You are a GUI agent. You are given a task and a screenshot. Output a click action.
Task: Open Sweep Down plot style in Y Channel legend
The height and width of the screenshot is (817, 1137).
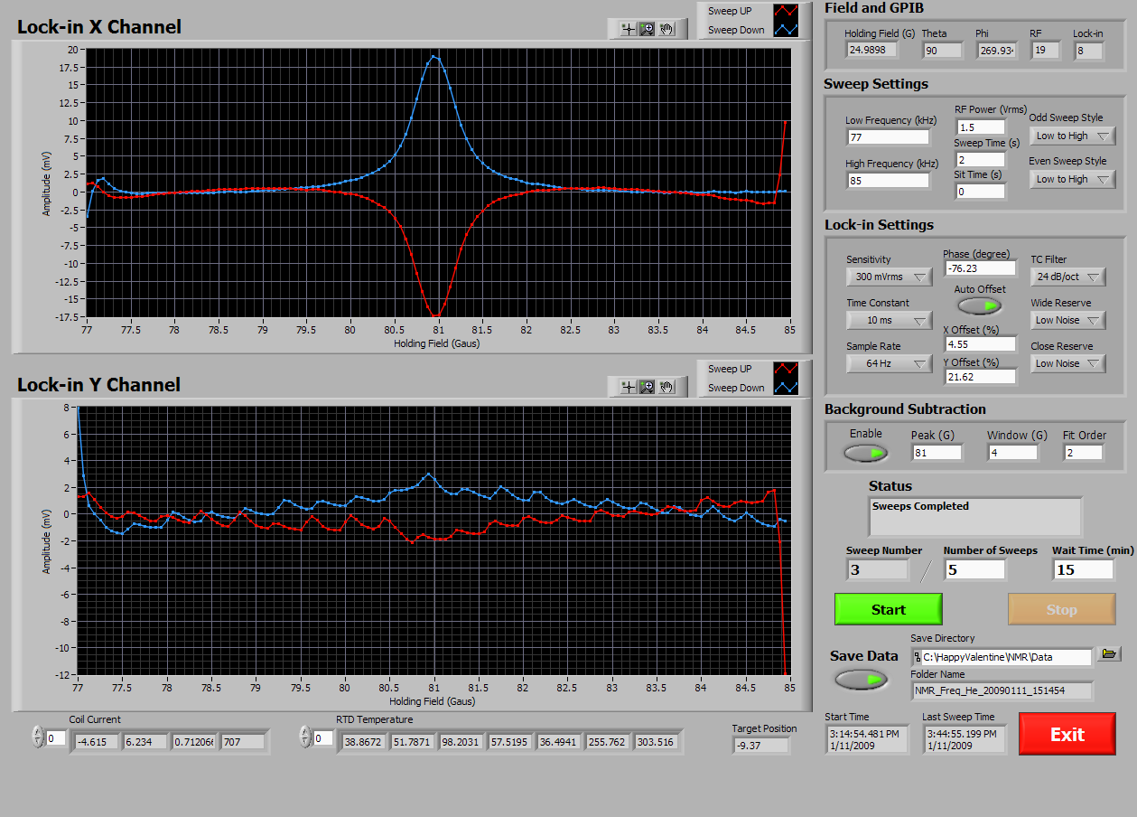coord(786,388)
